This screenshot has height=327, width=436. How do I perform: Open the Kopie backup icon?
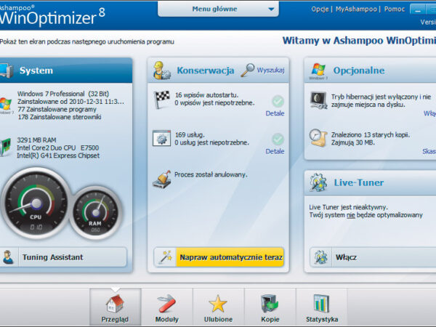coord(270,303)
